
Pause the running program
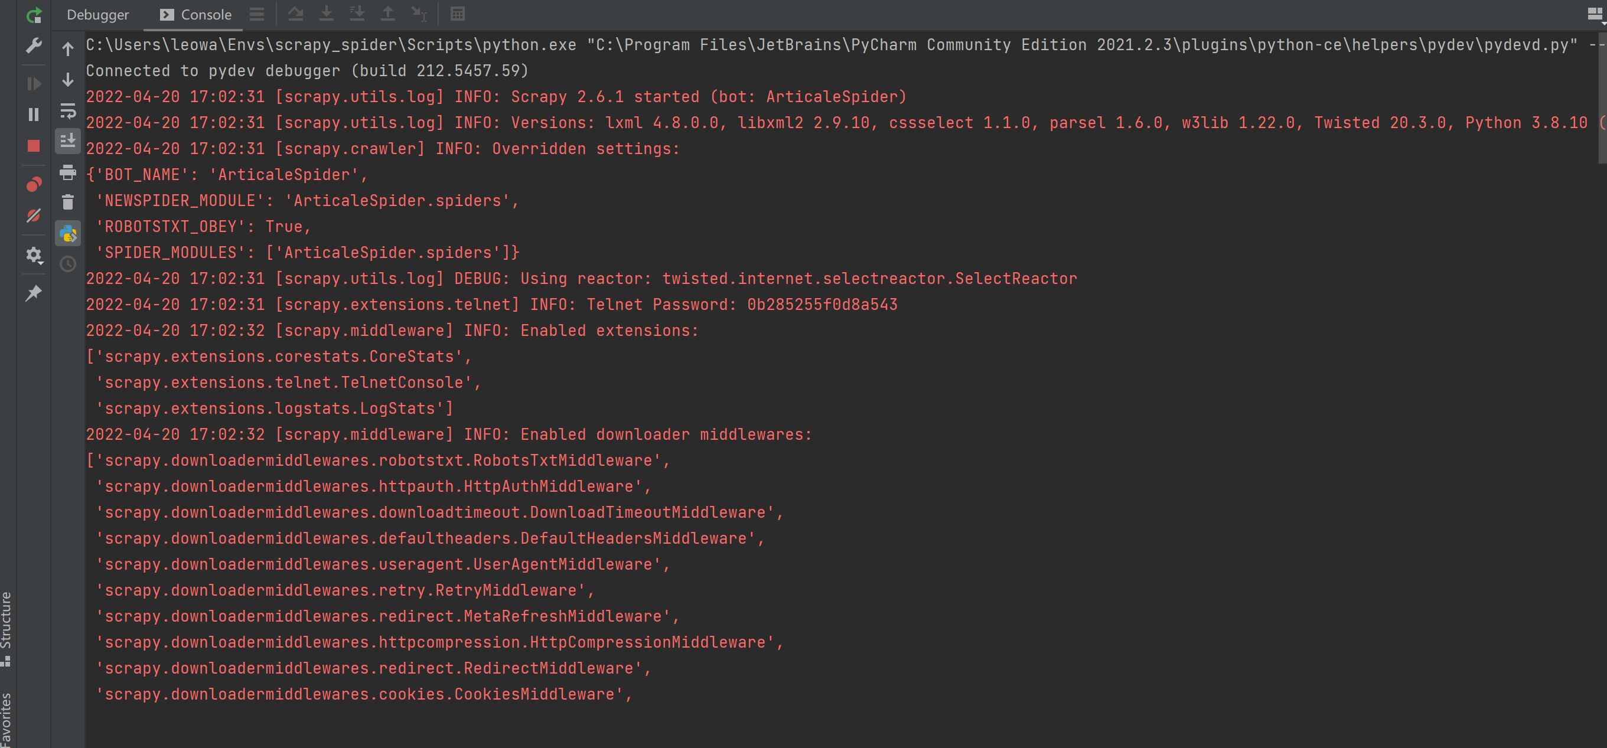(34, 115)
